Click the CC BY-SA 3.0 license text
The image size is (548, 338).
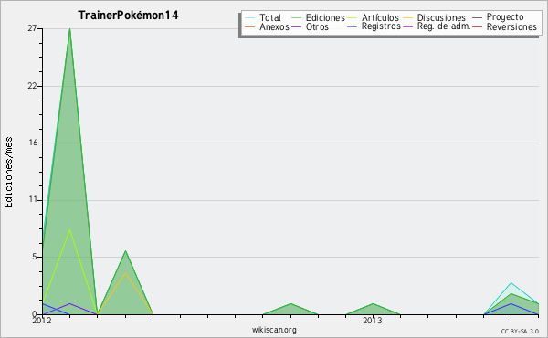[520, 331]
